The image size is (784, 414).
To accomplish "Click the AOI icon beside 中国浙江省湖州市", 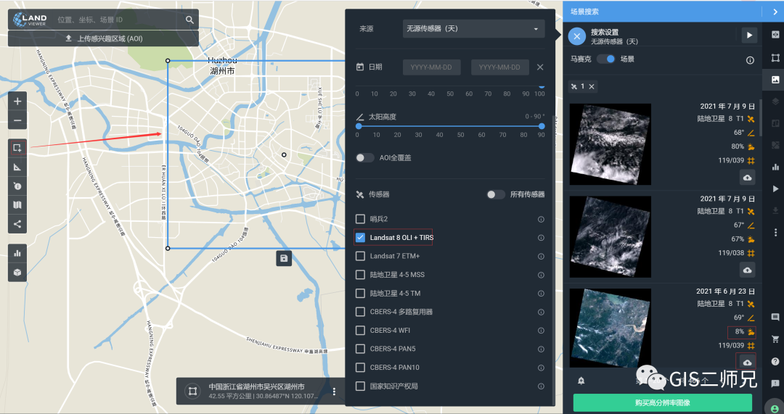I will point(192,391).
